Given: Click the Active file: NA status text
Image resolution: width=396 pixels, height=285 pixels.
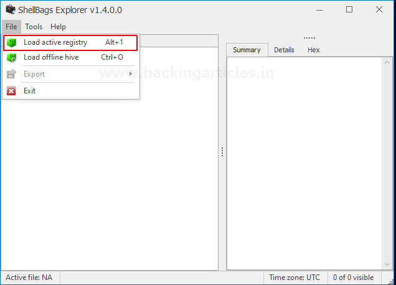Looking at the screenshot, I should (29, 278).
